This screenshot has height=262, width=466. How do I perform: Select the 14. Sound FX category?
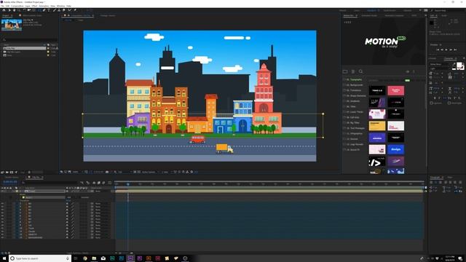(353, 149)
